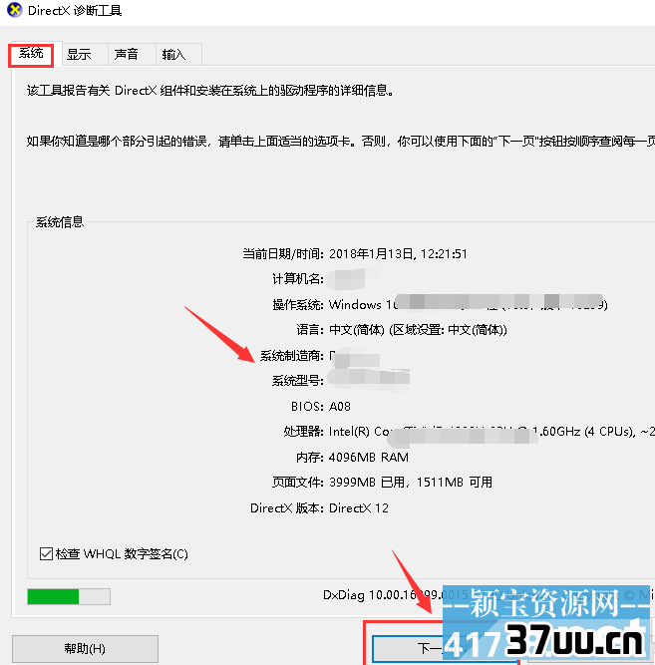Click the DirectX 诊断工具 window title
Viewport: 655px width, 665px height.
pyautogui.click(x=75, y=11)
